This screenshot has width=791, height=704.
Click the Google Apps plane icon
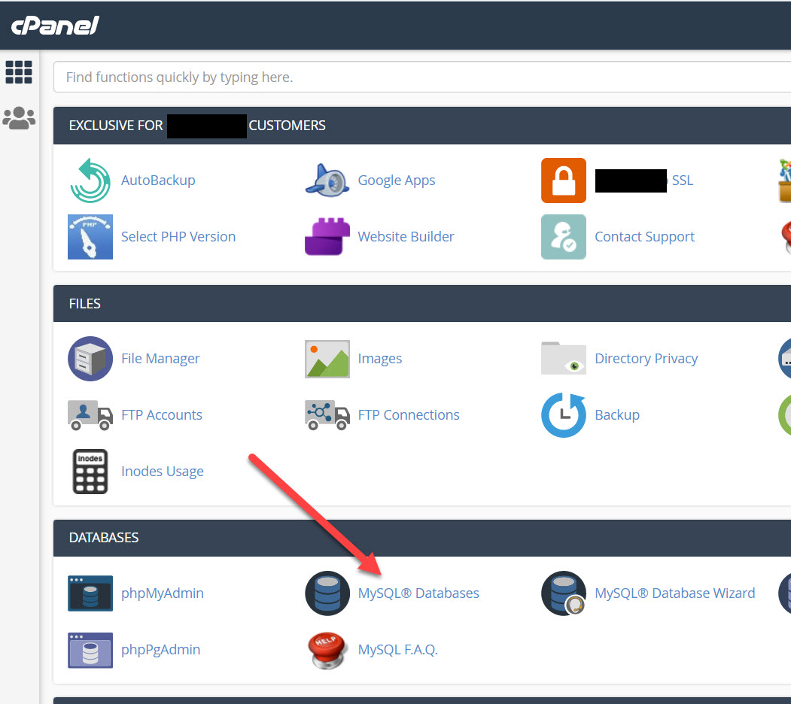[327, 181]
